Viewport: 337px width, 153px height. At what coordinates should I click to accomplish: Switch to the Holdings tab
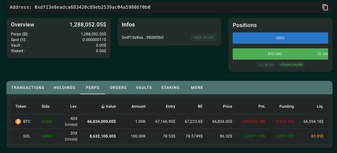point(65,87)
